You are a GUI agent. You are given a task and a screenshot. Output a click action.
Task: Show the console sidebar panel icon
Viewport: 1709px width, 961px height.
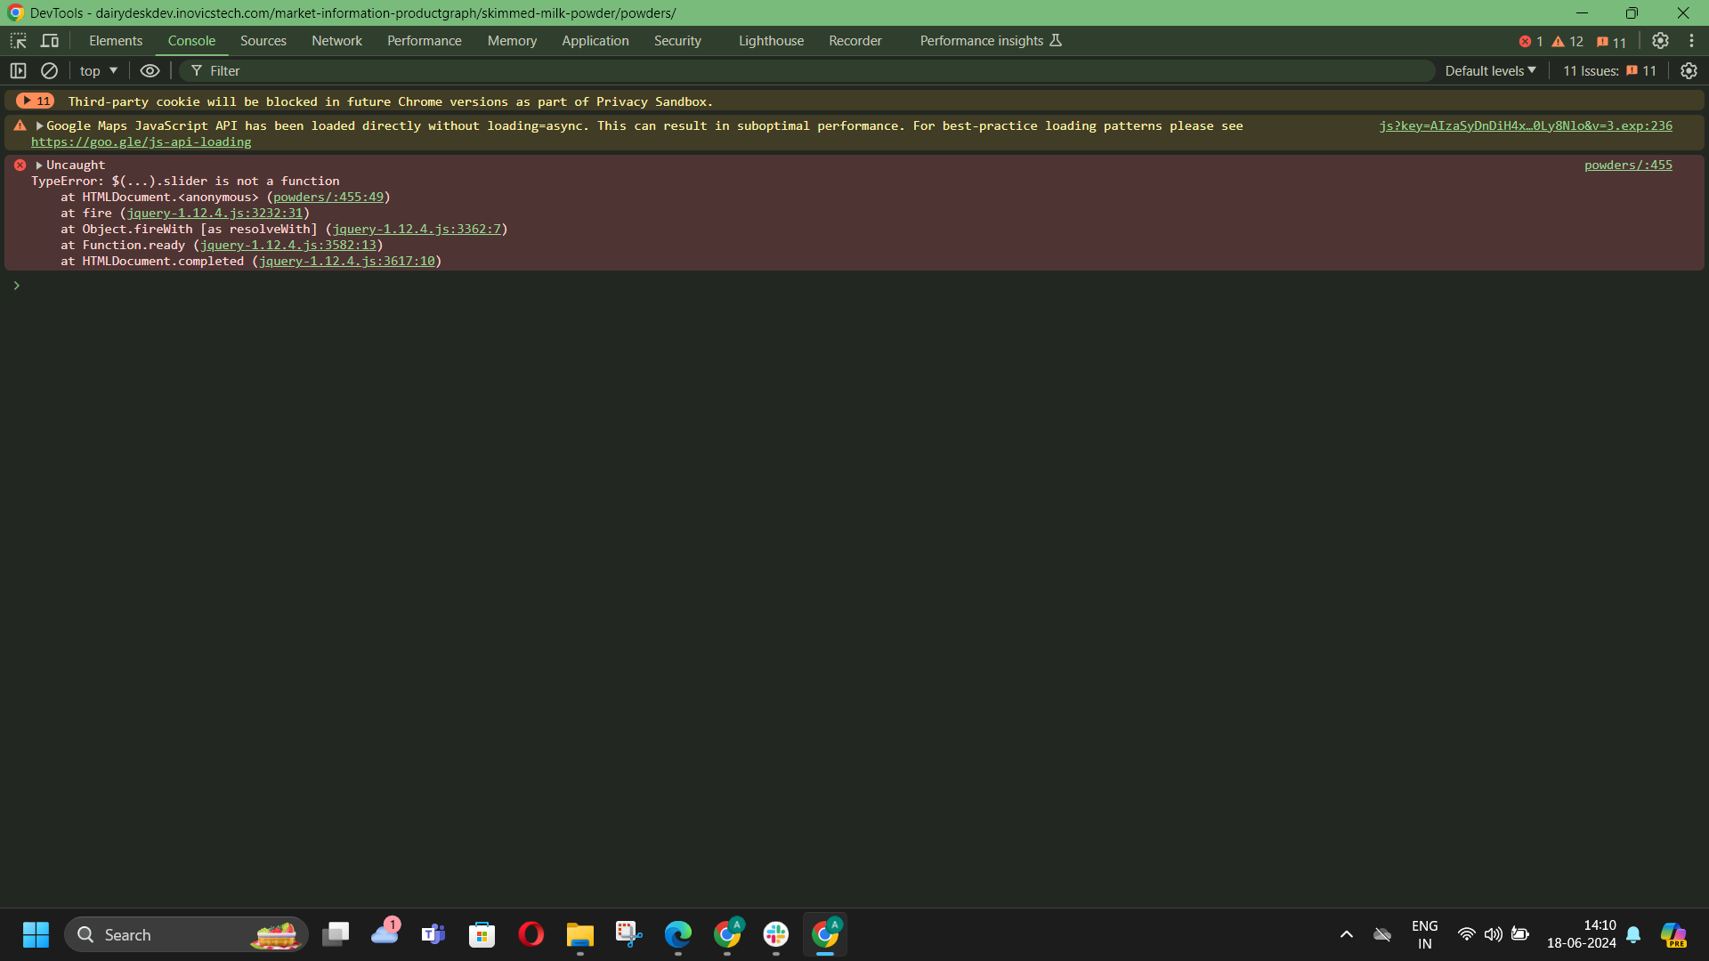pyautogui.click(x=18, y=71)
